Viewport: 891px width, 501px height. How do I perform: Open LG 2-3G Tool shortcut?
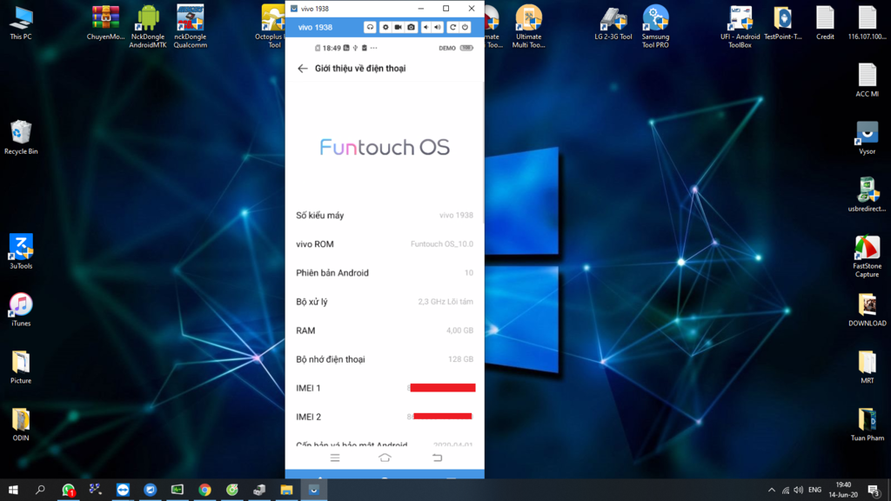(x=613, y=23)
